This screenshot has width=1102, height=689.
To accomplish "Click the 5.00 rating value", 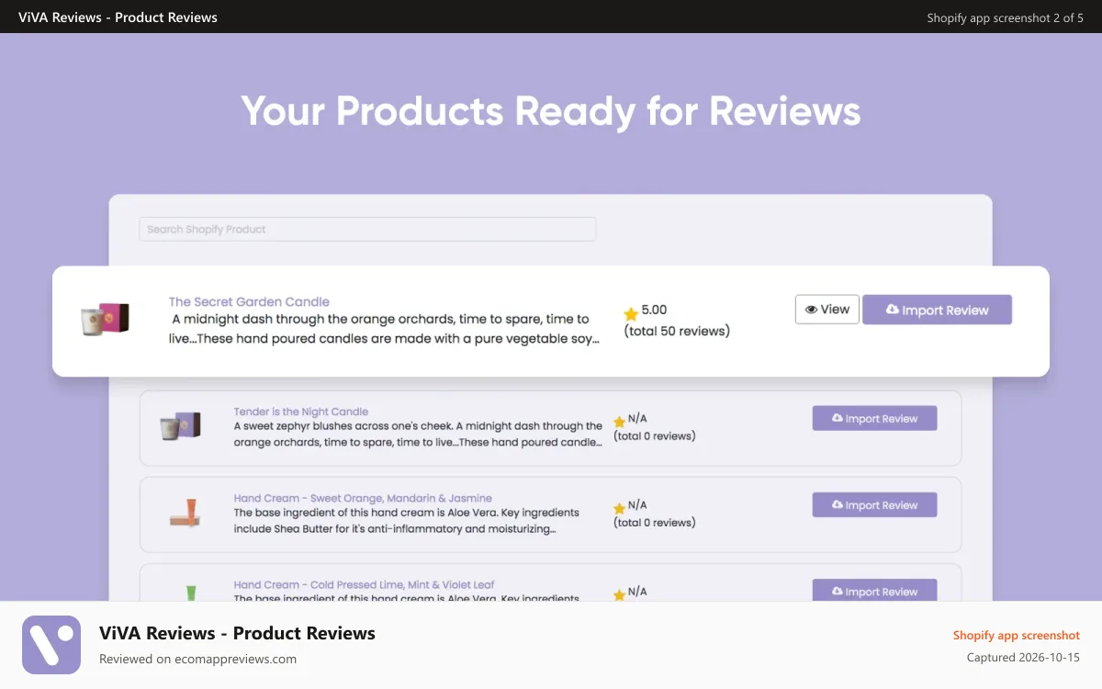I will [654, 310].
